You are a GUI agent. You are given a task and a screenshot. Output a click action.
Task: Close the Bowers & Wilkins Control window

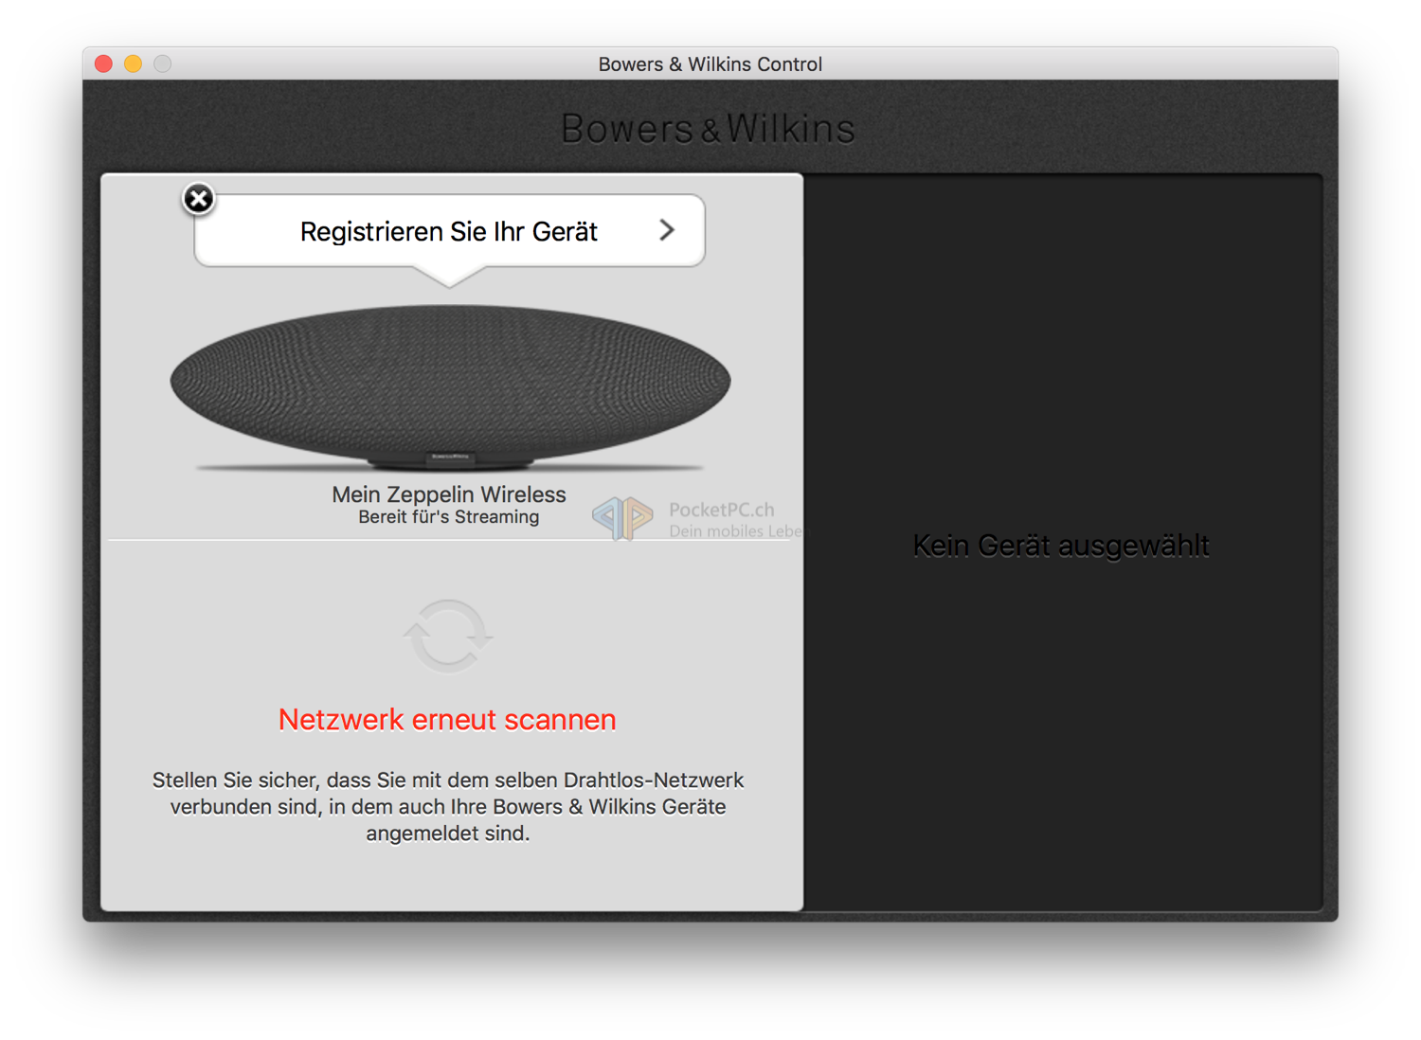click(x=104, y=63)
